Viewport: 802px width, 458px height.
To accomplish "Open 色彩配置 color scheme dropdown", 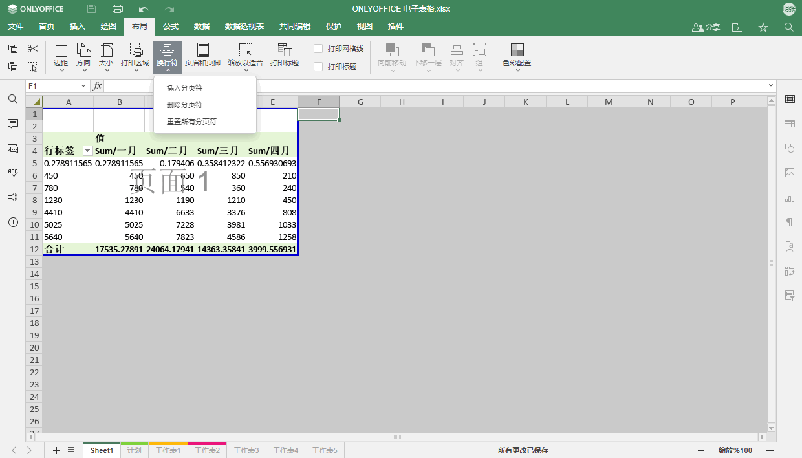I will coord(517,57).
